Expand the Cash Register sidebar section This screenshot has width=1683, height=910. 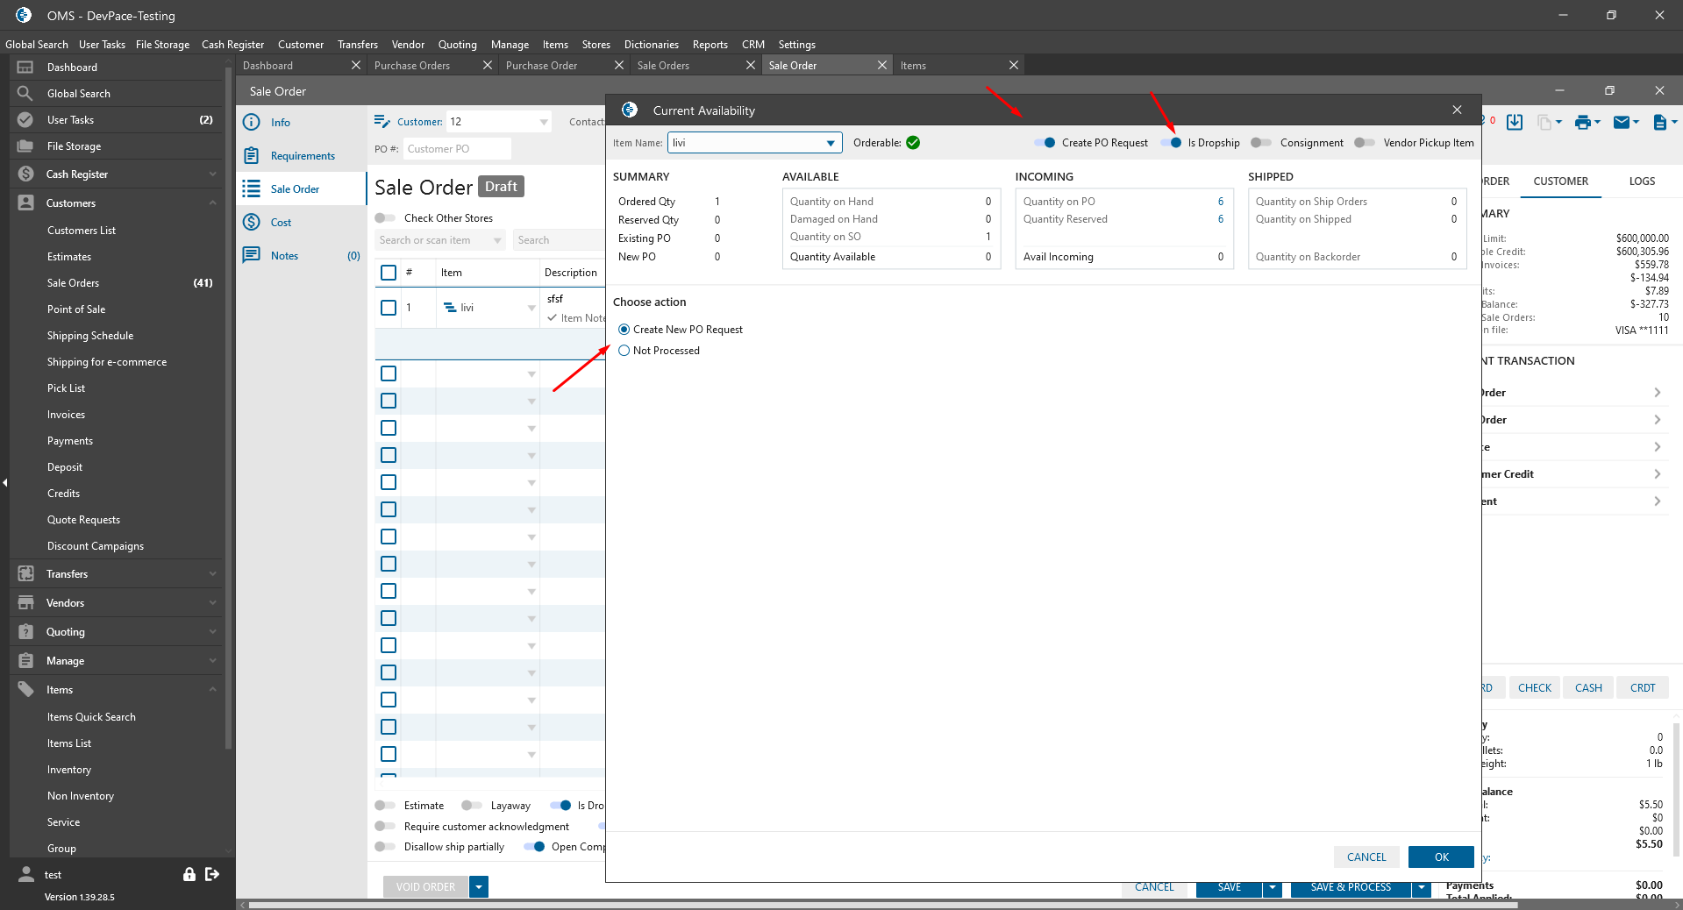click(213, 174)
